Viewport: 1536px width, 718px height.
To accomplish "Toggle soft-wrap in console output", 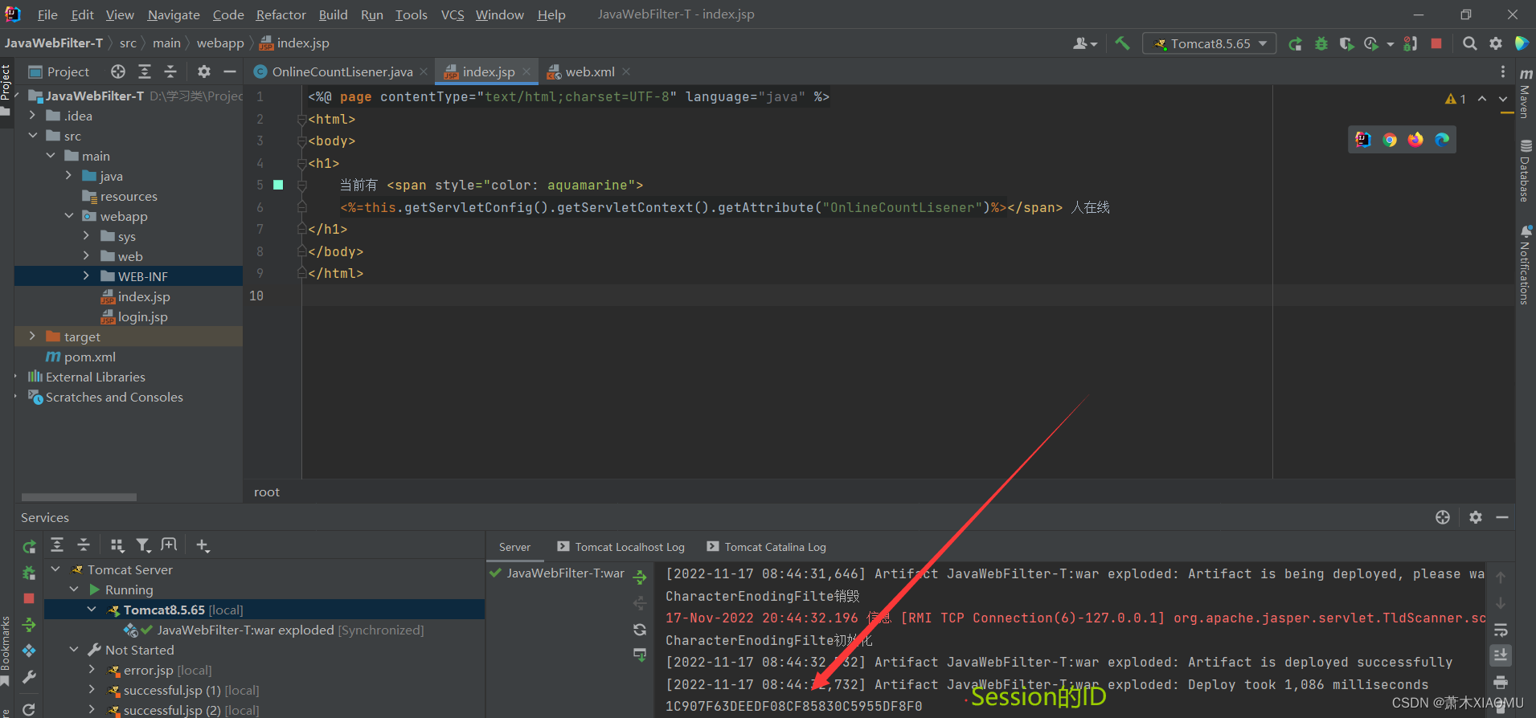I will coord(1501,630).
